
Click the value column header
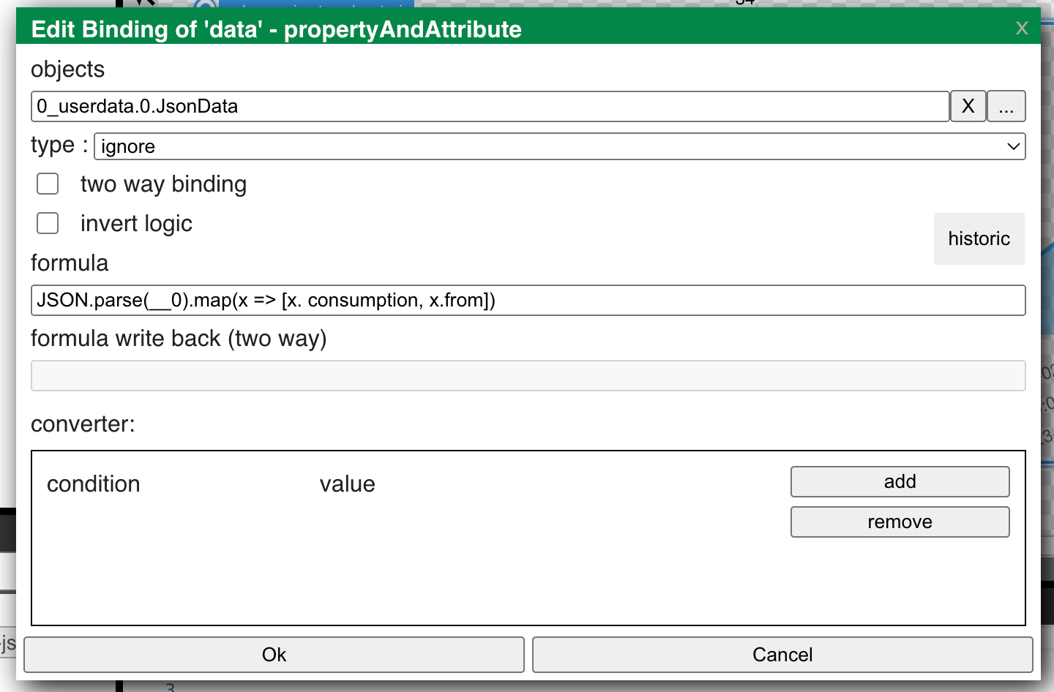tap(347, 484)
